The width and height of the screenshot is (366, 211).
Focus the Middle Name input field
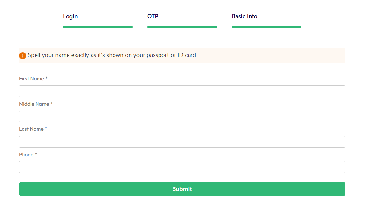tap(182, 116)
